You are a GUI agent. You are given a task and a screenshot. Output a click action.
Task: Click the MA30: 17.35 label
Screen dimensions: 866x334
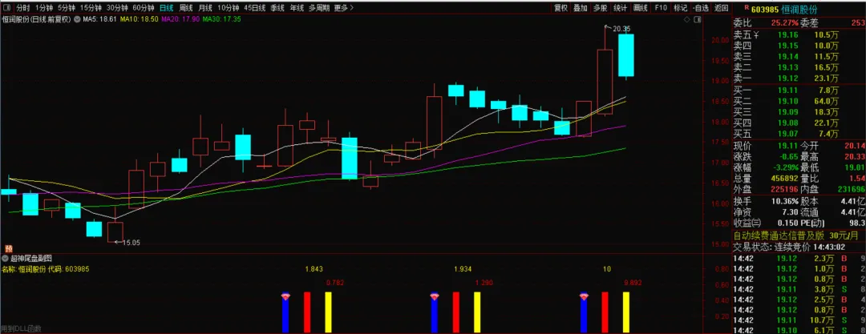(x=221, y=19)
